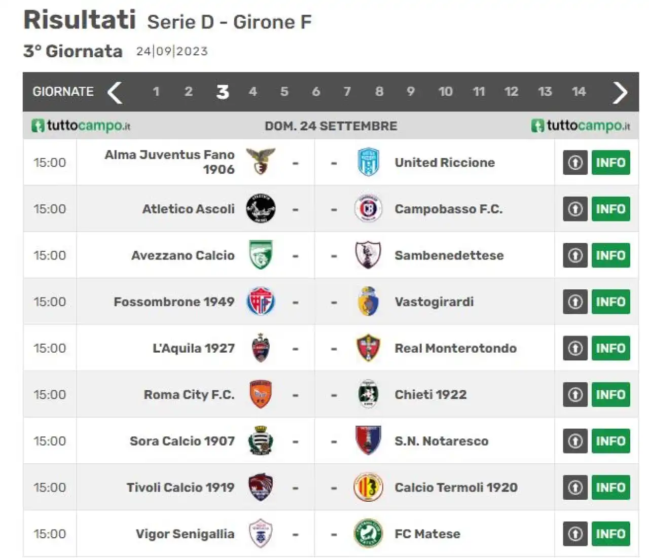Show next giornate with right chevron

tap(620, 92)
